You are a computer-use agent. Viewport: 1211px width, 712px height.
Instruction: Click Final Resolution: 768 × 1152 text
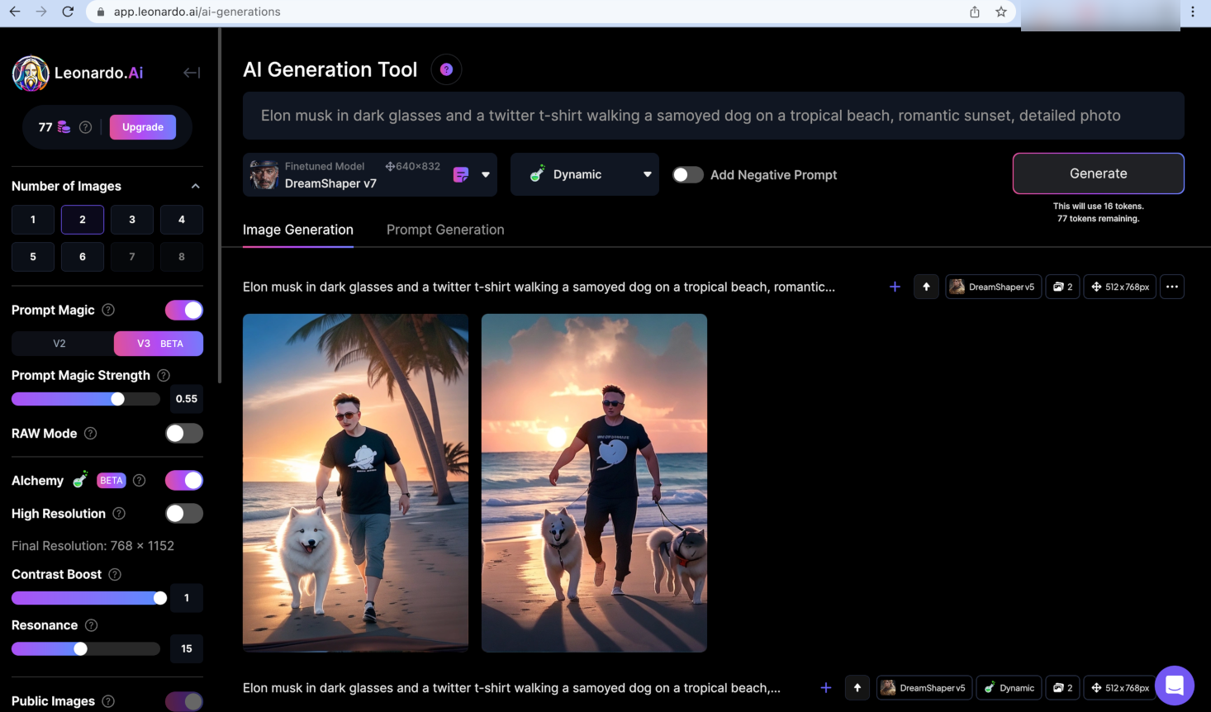tap(93, 546)
